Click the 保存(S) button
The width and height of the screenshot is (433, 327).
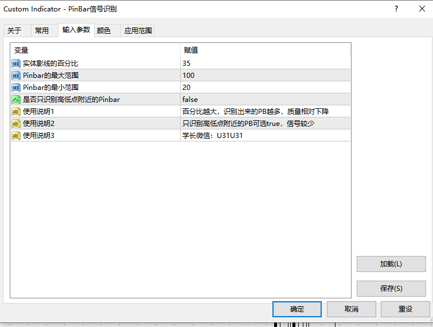(x=391, y=289)
